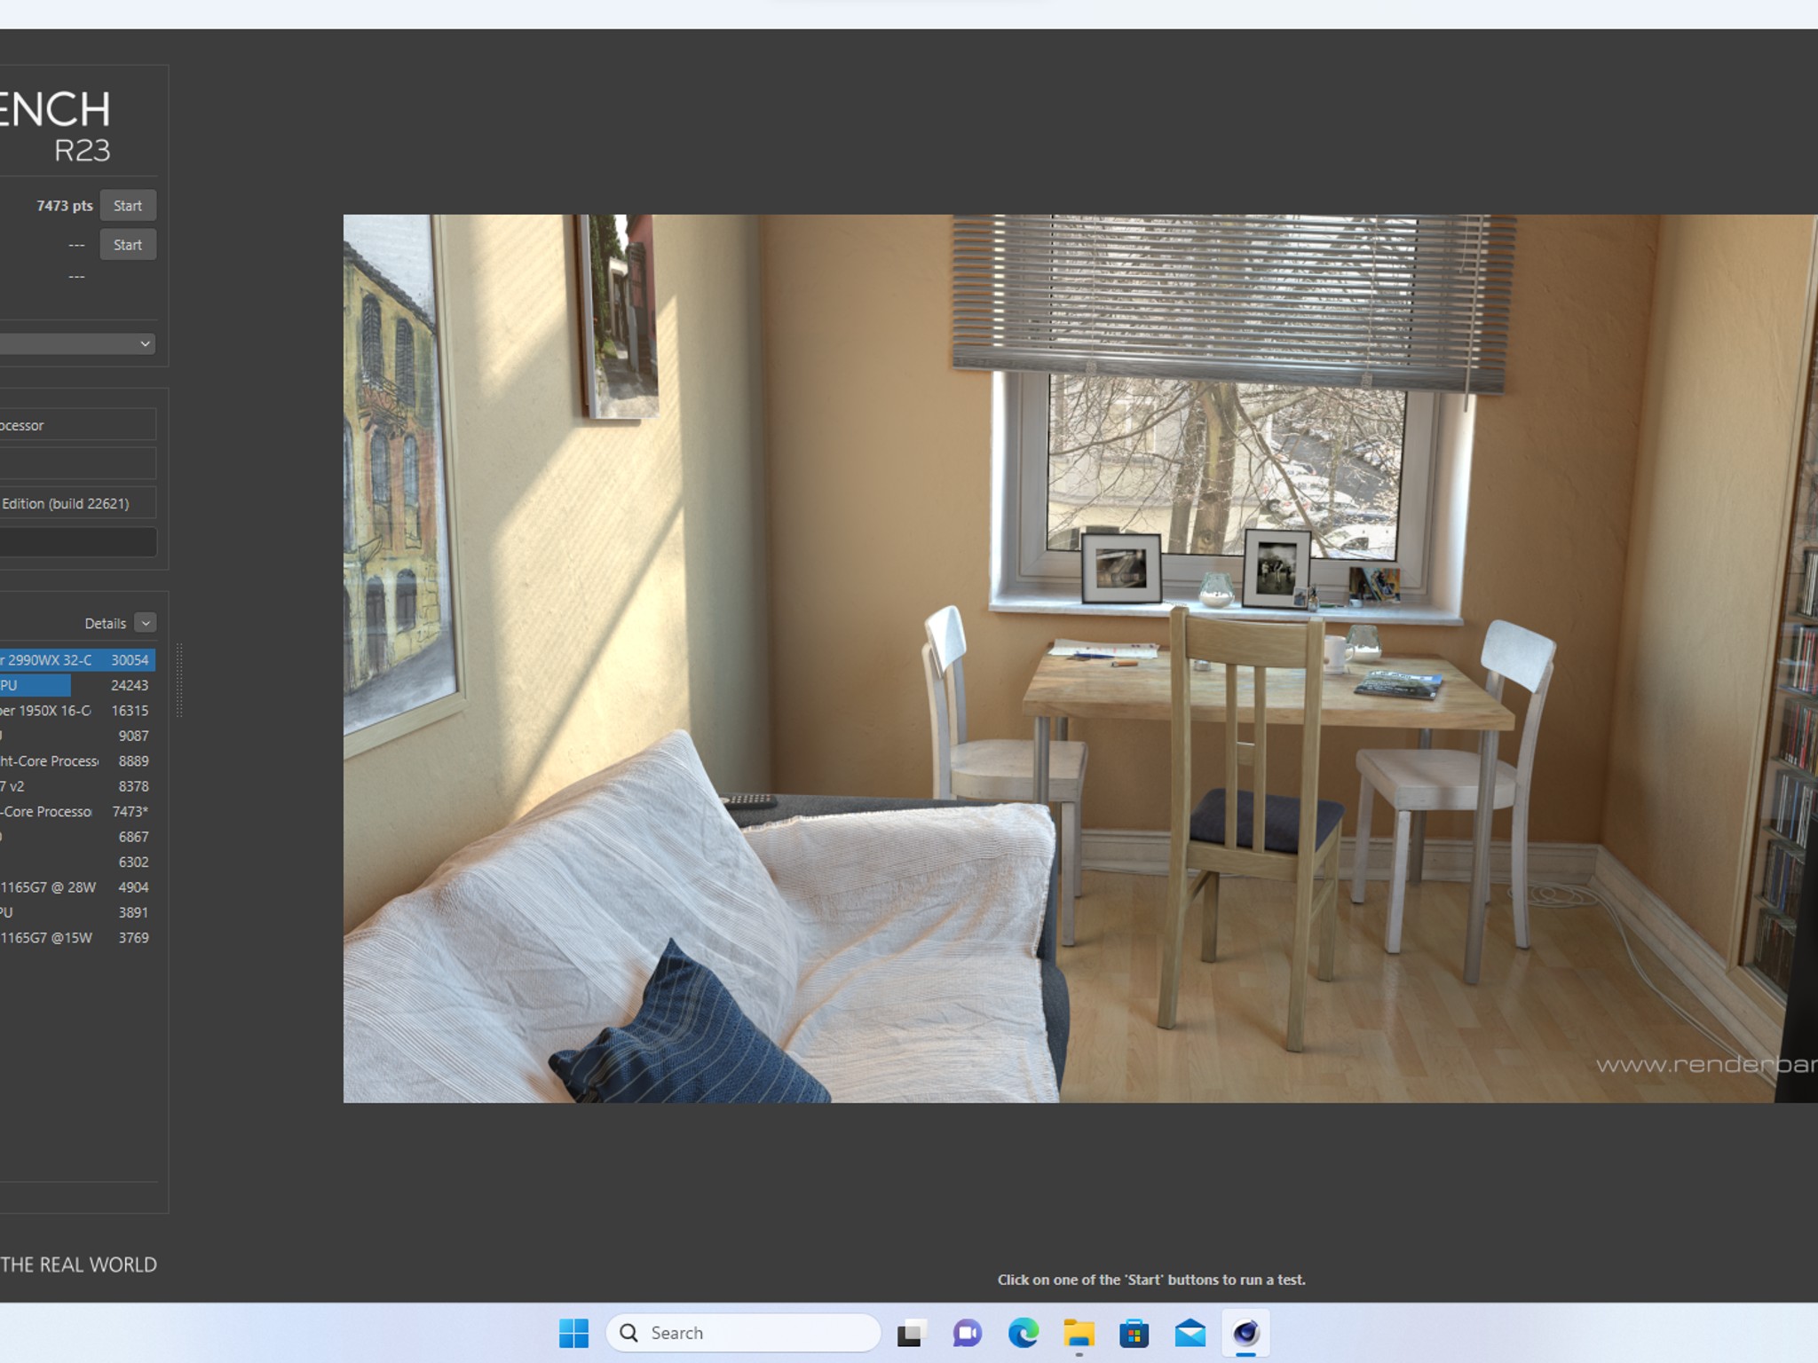Open Task View from the taskbar
The width and height of the screenshot is (1818, 1363).
pos(912,1333)
